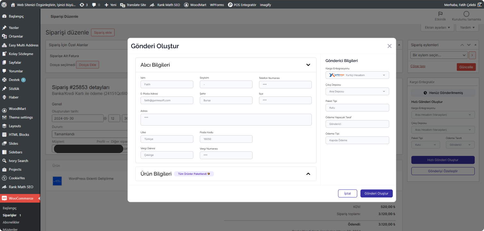This screenshot has width=484, height=231.
Task: Click WordPress Eklenti Geliştirme product thumbnail
Action: 57,181
